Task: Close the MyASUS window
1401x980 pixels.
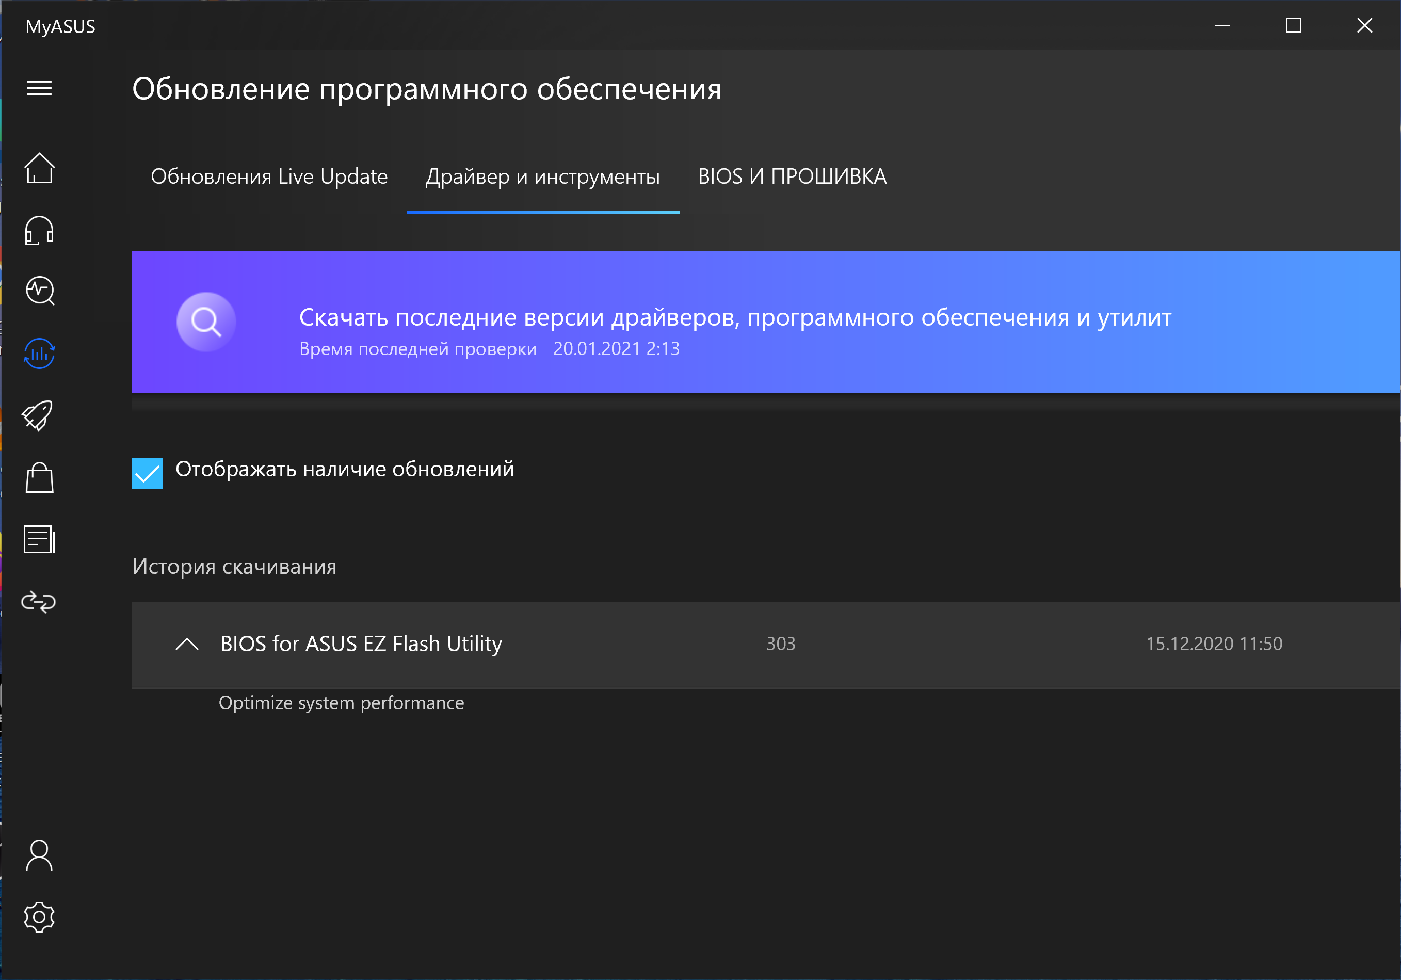Action: (x=1364, y=26)
